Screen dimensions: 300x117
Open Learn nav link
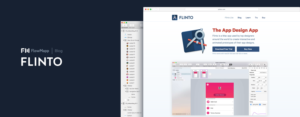[x=248, y=18]
